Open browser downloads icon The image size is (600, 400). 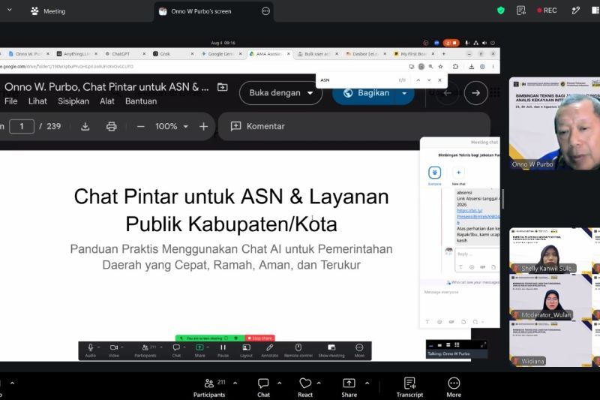472,67
